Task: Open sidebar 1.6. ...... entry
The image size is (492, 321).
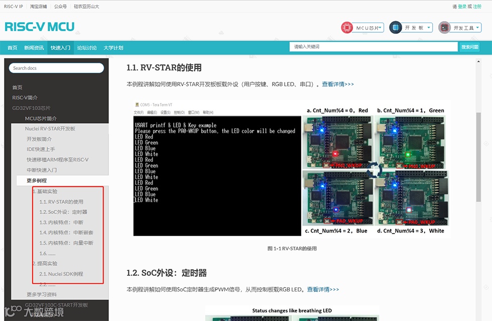Action: click(x=47, y=254)
